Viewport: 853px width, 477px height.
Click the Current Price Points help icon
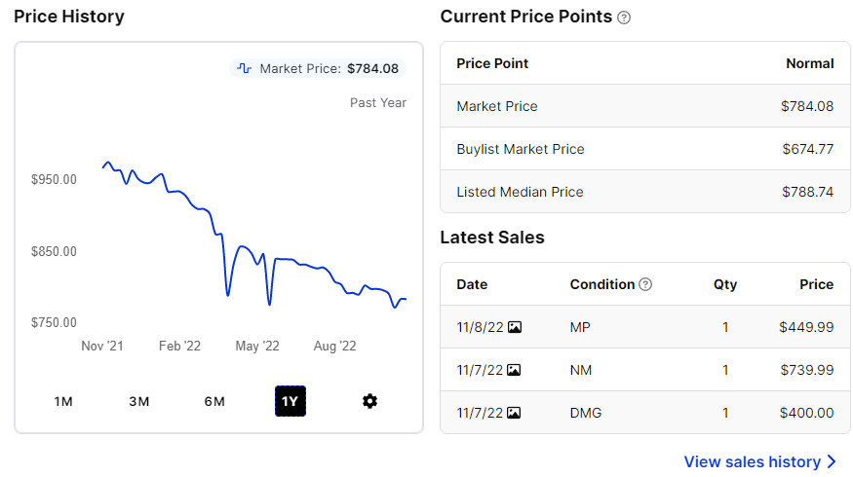[625, 18]
